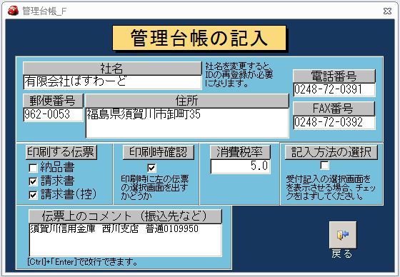Click the FAX番号 field 0248-72-0392
The height and width of the screenshot is (277, 400).
334,122
